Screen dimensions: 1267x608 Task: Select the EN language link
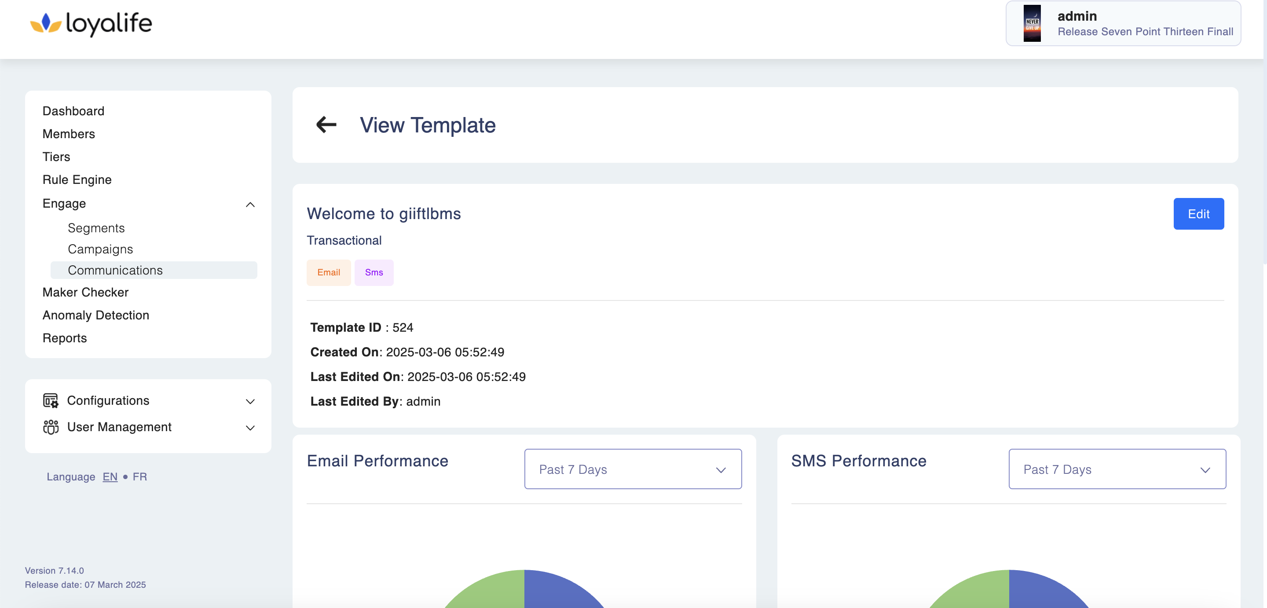coord(110,476)
